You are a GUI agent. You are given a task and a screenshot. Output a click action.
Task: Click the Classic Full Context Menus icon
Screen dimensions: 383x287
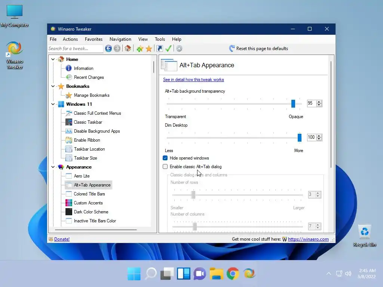coord(69,113)
